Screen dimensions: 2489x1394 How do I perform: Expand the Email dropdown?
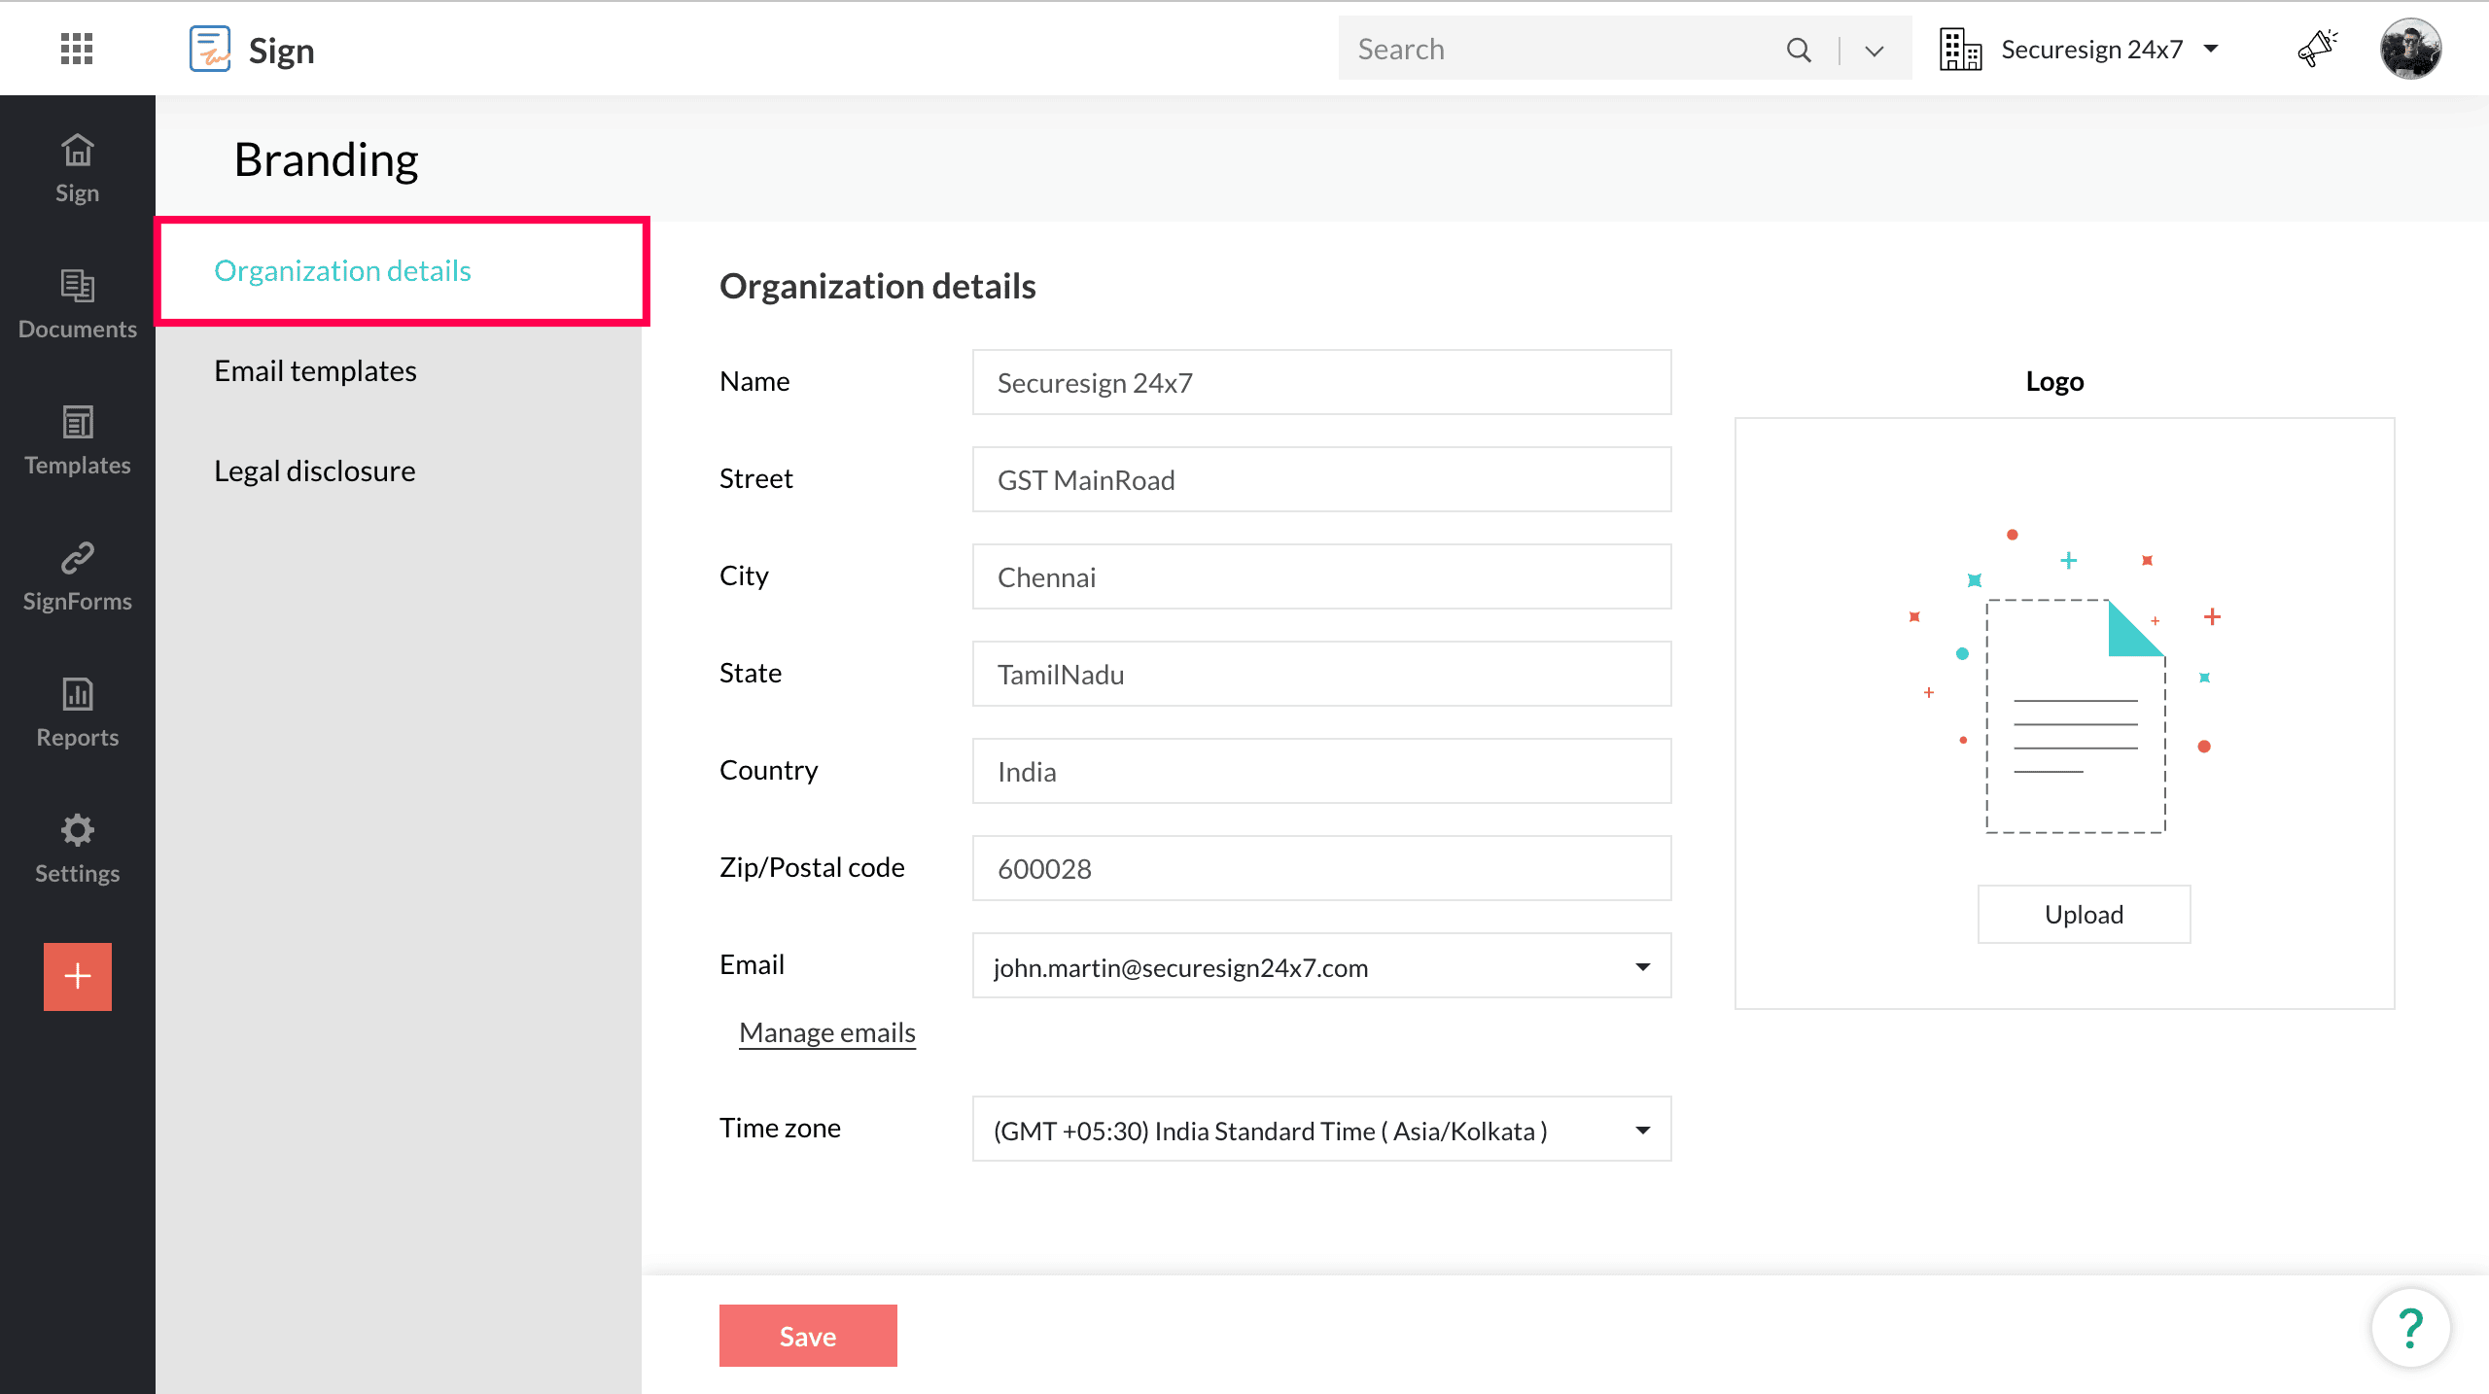point(1642,966)
